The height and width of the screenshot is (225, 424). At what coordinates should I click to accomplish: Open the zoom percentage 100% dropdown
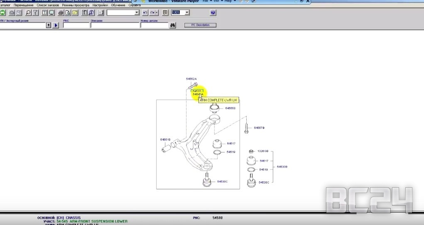click(187, 13)
